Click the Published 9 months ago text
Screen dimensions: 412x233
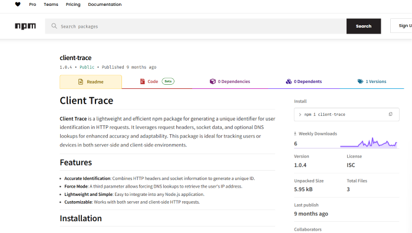pos(129,67)
